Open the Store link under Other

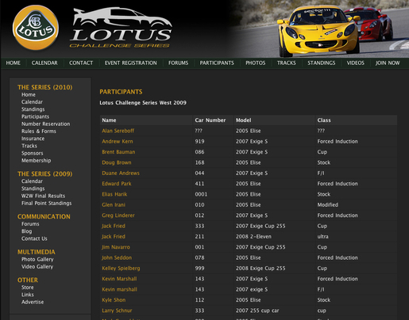(x=28, y=288)
